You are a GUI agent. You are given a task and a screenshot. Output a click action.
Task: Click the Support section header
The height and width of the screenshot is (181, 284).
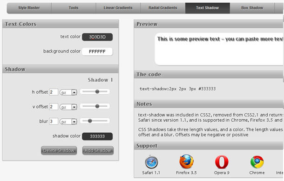209,146
